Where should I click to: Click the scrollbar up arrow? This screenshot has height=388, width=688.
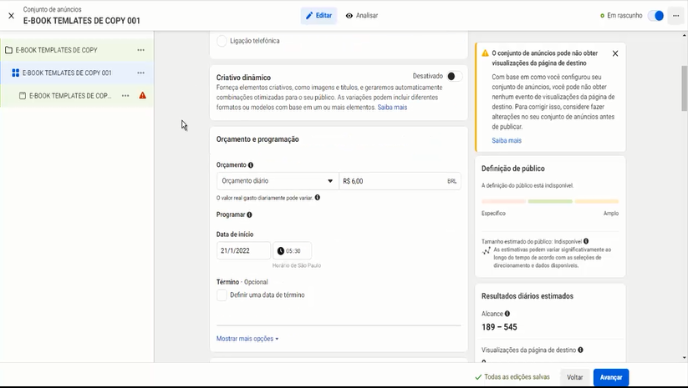coord(685,35)
